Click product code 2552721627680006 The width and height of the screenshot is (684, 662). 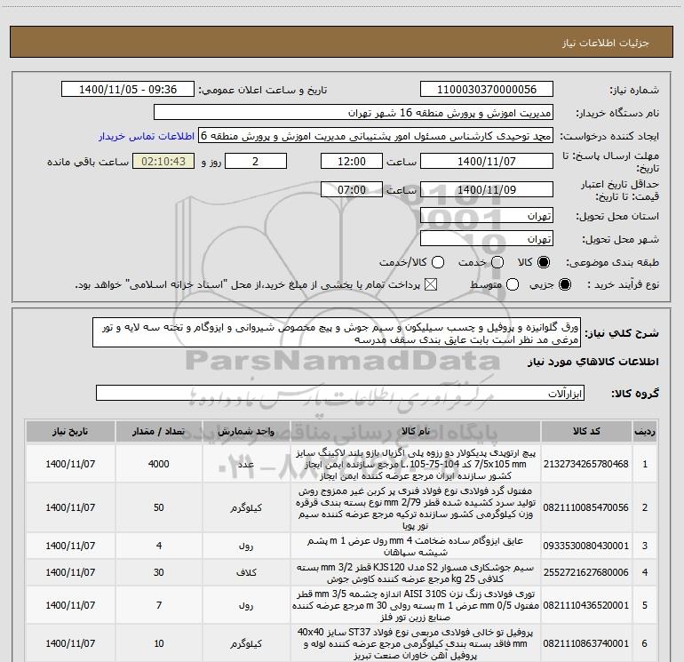tap(586, 572)
